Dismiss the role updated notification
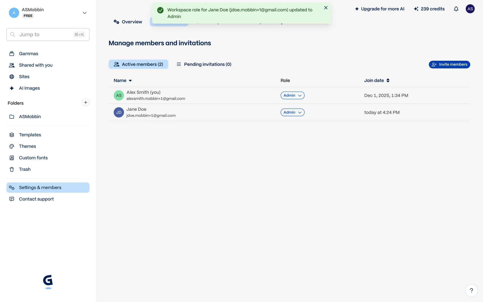 coord(326,8)
